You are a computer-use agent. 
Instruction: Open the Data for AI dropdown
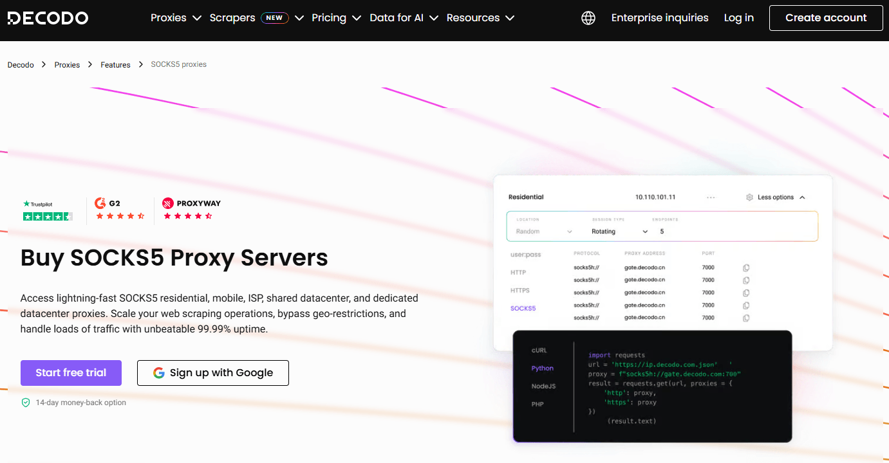(x=404, y=18)
